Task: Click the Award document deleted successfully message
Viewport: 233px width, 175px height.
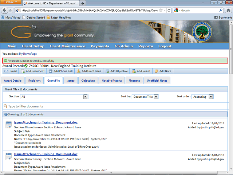Action: pyautogui.click(x=115, y=61)
